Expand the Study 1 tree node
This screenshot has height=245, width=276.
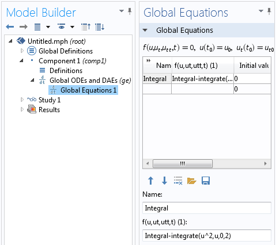click(x=22, y=99)
